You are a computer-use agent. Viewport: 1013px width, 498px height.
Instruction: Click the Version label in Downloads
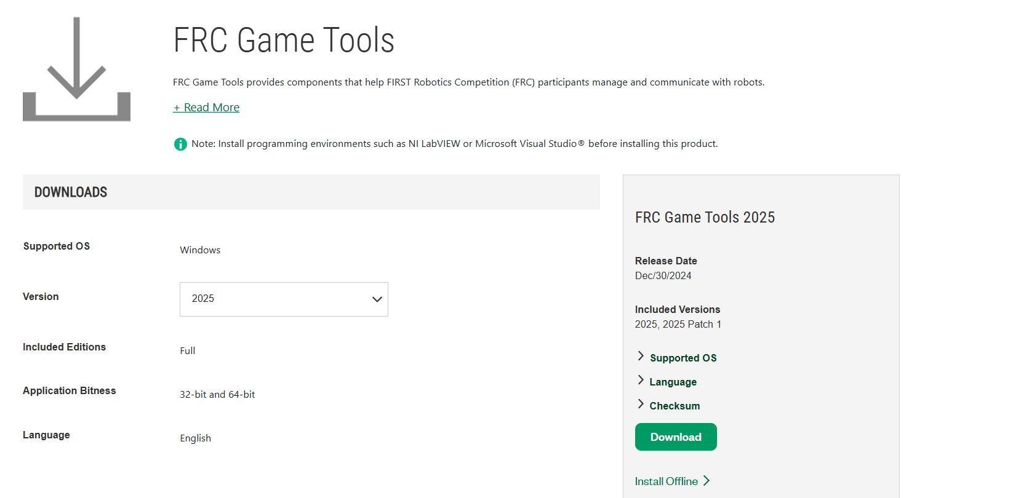(x=41, y=297)
